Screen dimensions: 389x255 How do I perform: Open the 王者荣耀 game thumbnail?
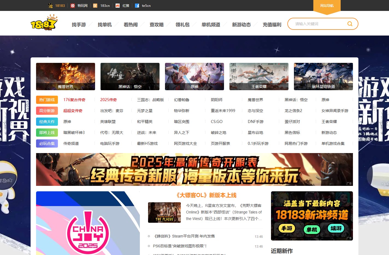259,77
